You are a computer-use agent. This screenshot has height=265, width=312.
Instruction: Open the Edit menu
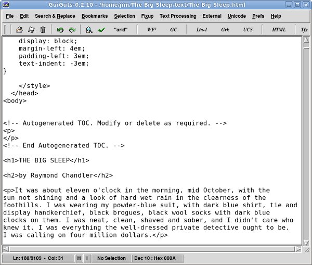pos(24,16)
